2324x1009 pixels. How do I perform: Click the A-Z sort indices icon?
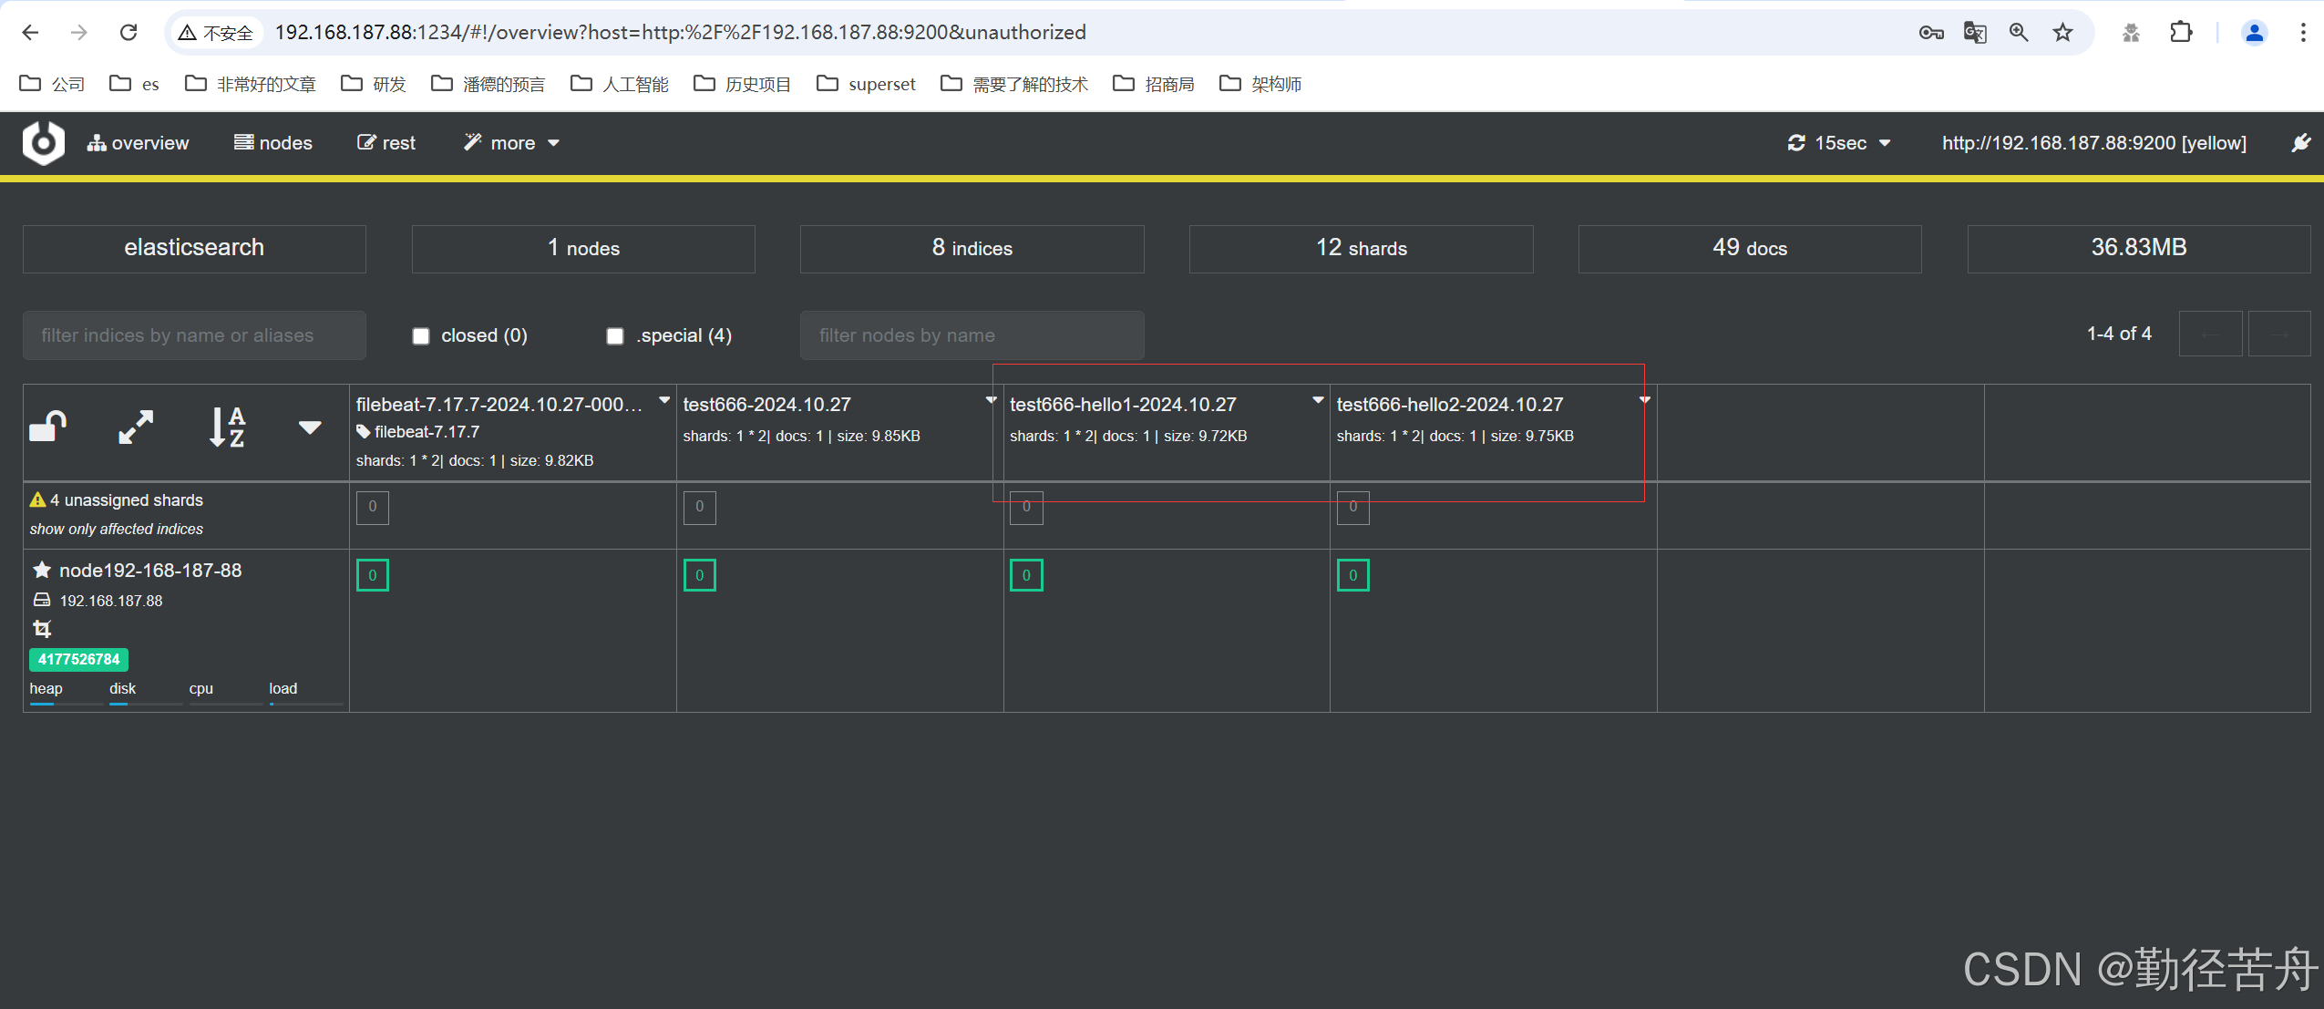point(227,426)
